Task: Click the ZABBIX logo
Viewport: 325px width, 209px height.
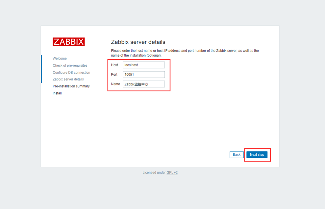Action: point(69,42)
